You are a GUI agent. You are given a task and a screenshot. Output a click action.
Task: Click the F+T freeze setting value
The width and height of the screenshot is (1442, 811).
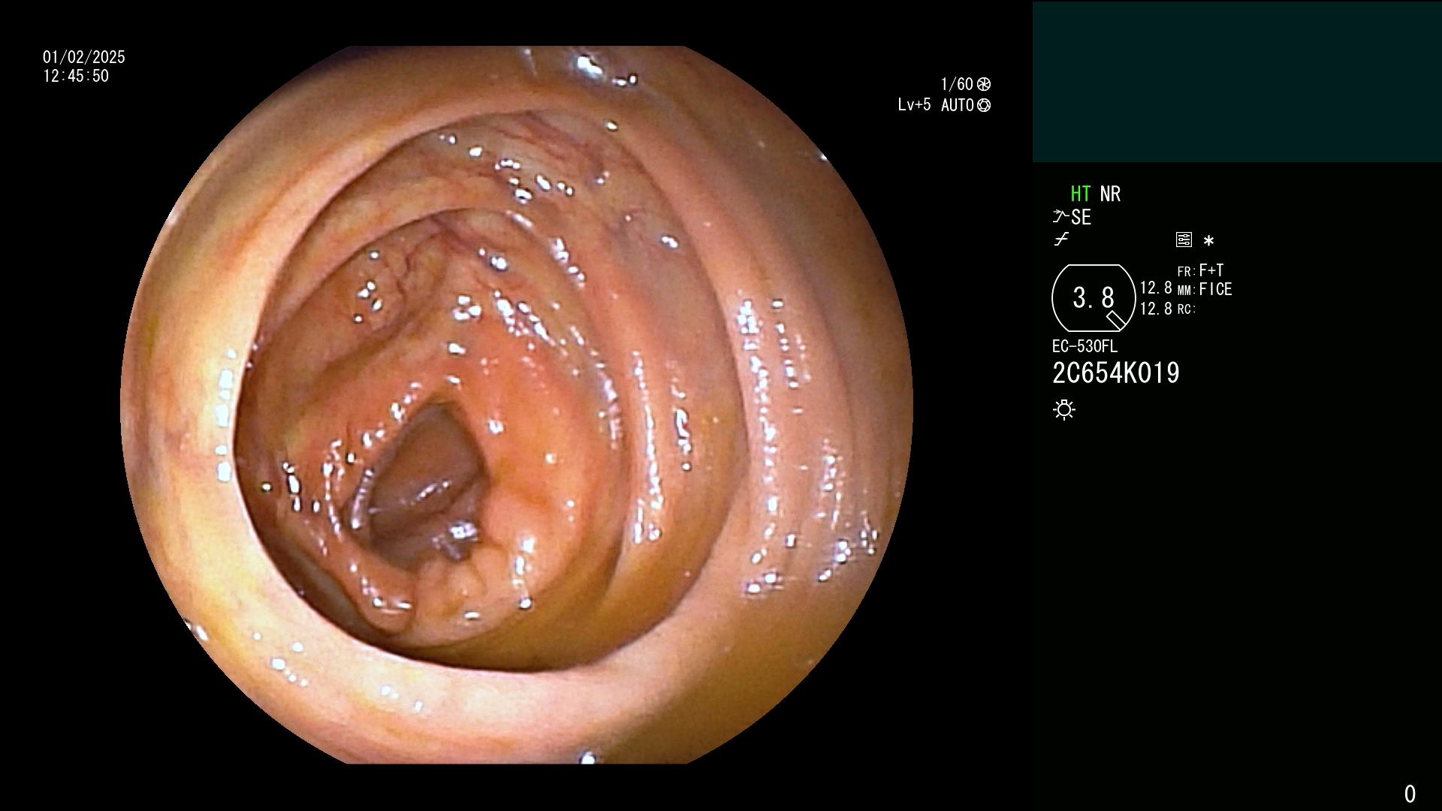(1211, 270)
